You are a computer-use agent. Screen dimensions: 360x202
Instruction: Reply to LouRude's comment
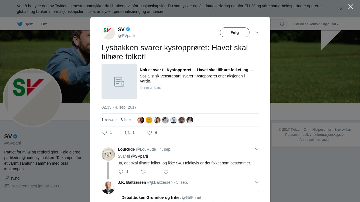click(x=121, y=172)
